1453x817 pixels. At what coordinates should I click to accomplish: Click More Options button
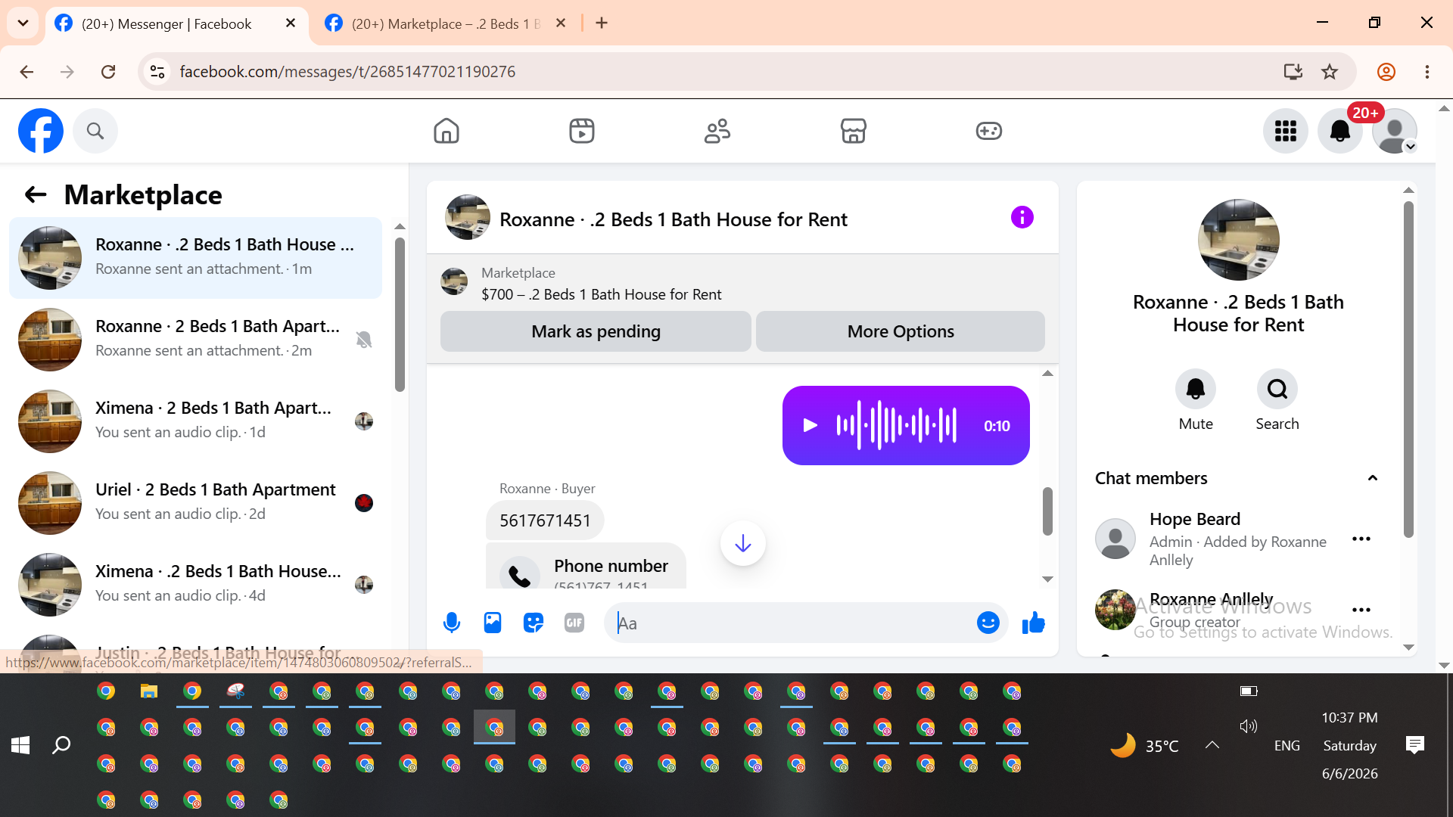[901, 331]
